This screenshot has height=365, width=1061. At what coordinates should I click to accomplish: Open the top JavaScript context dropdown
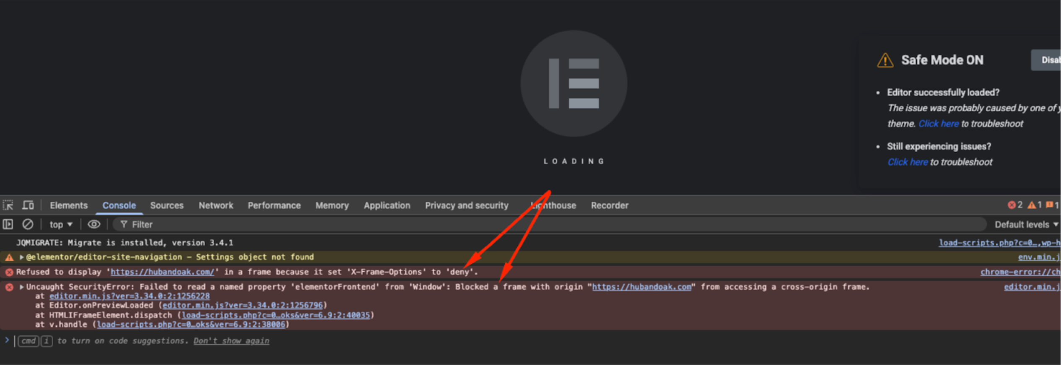click(61, 224)
